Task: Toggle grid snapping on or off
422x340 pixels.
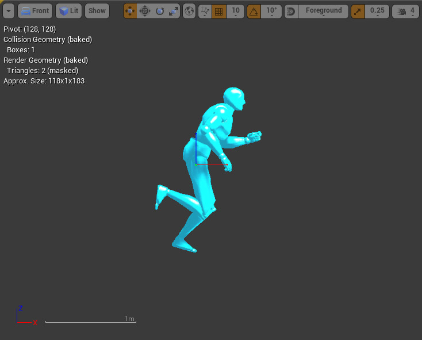Action: pos(219,11)
